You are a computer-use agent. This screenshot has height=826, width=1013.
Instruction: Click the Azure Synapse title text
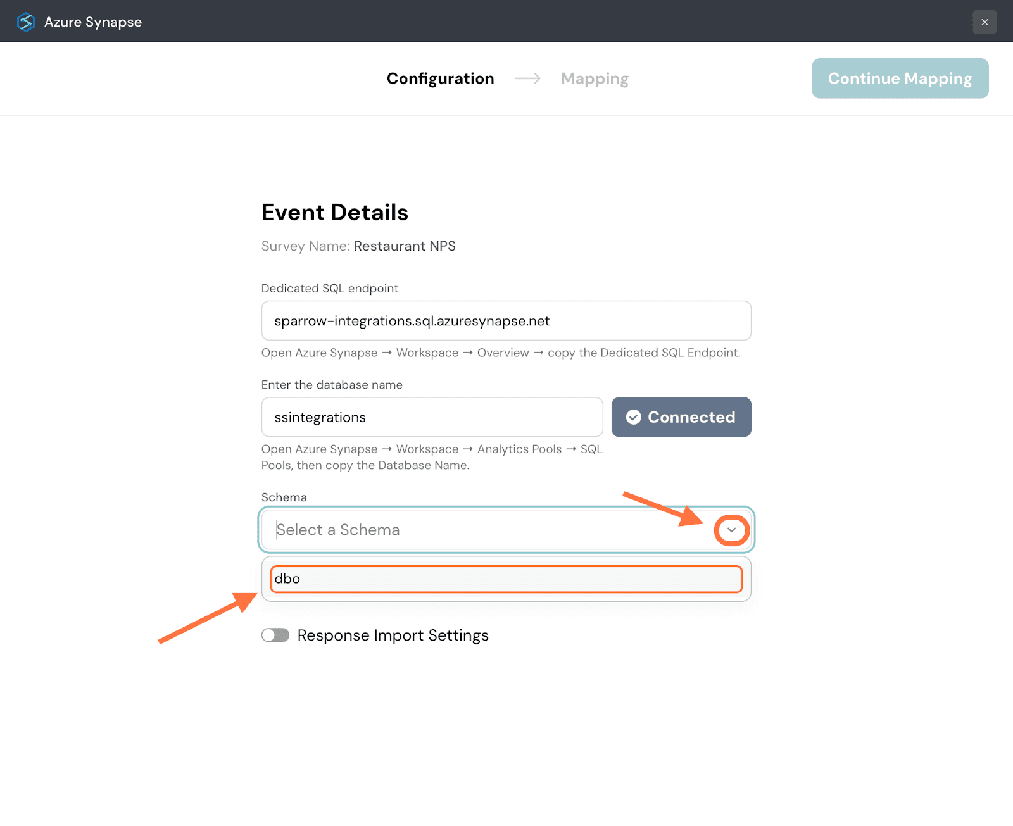93,22
